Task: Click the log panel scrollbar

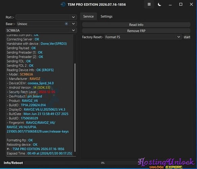Action: [75, 107]
